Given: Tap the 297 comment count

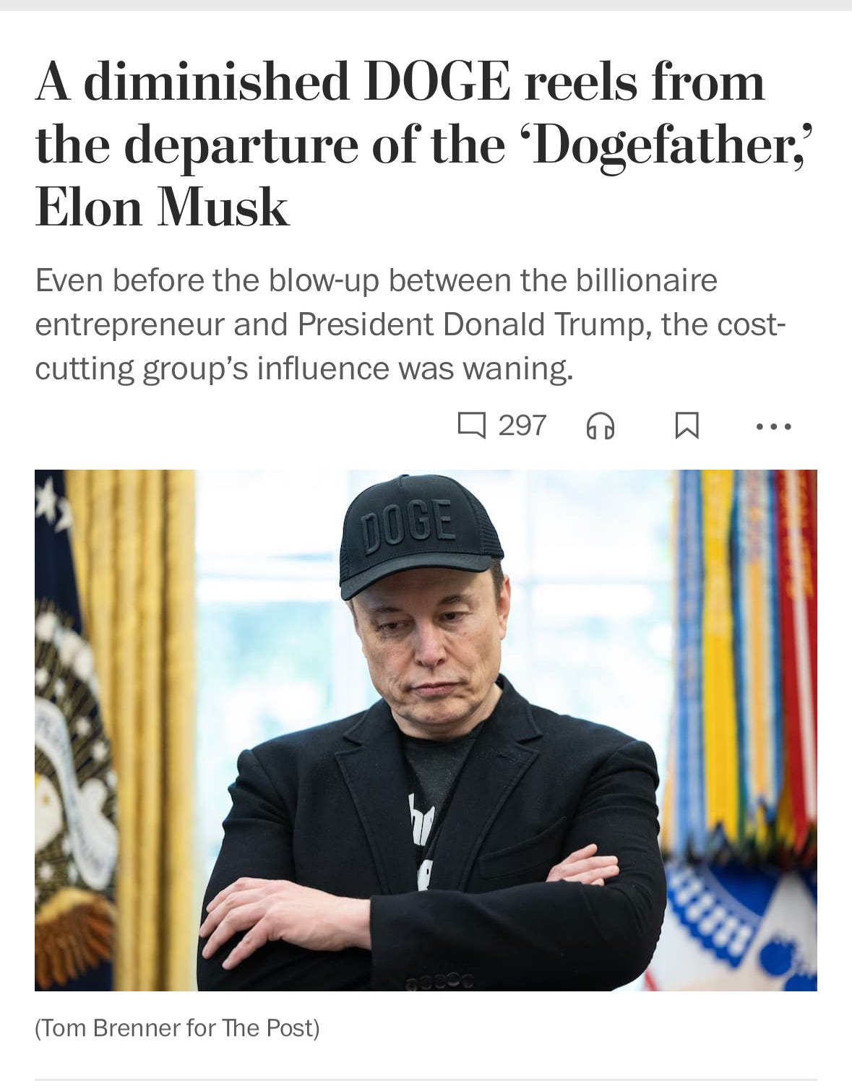Looking at the screenshot, I should [522, 425].
